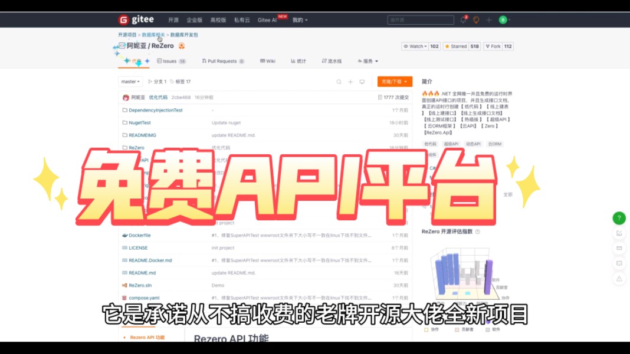
Task: Click the 阿妮亚 committer avatar
Action: point(126,98)
